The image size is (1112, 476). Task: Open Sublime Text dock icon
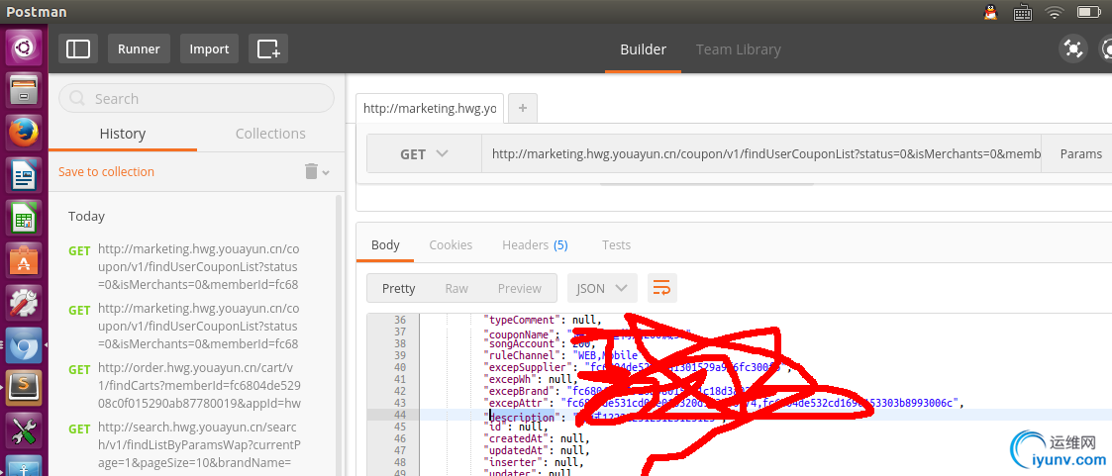pos(24,388)
